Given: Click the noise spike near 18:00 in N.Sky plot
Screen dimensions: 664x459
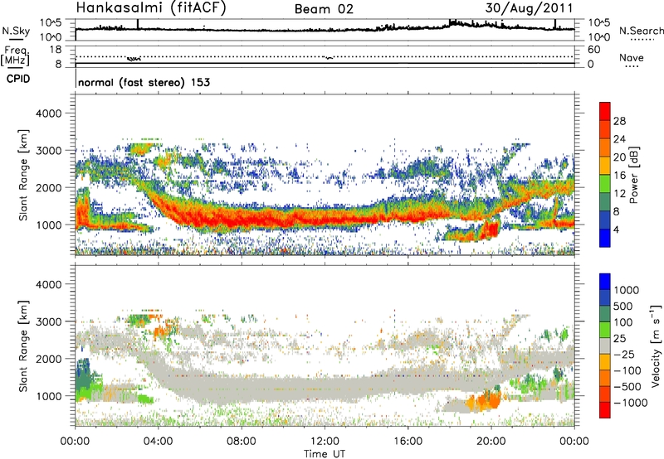Looking at the screenshot, I should tap(452, 22).
